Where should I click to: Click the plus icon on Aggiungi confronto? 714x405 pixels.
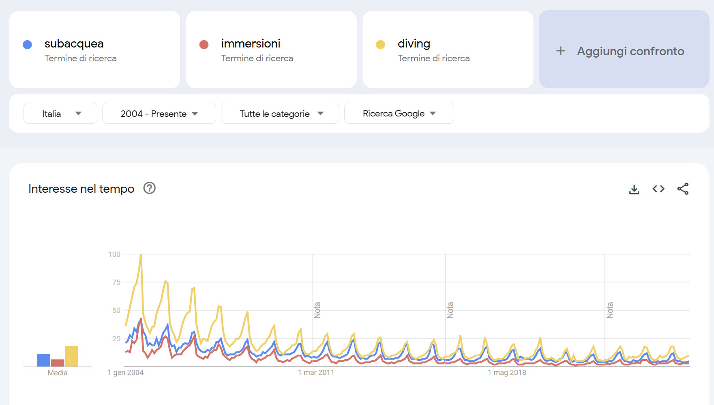560,51
